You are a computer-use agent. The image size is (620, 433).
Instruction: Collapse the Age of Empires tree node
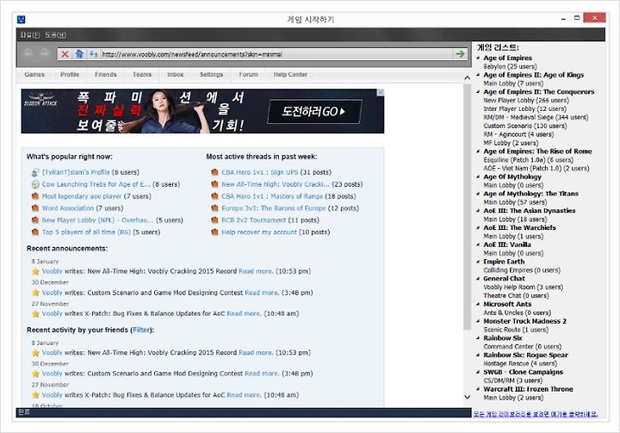coord(478,59)
